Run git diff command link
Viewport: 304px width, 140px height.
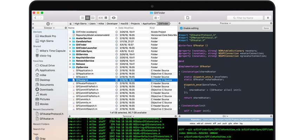(214, 123)
